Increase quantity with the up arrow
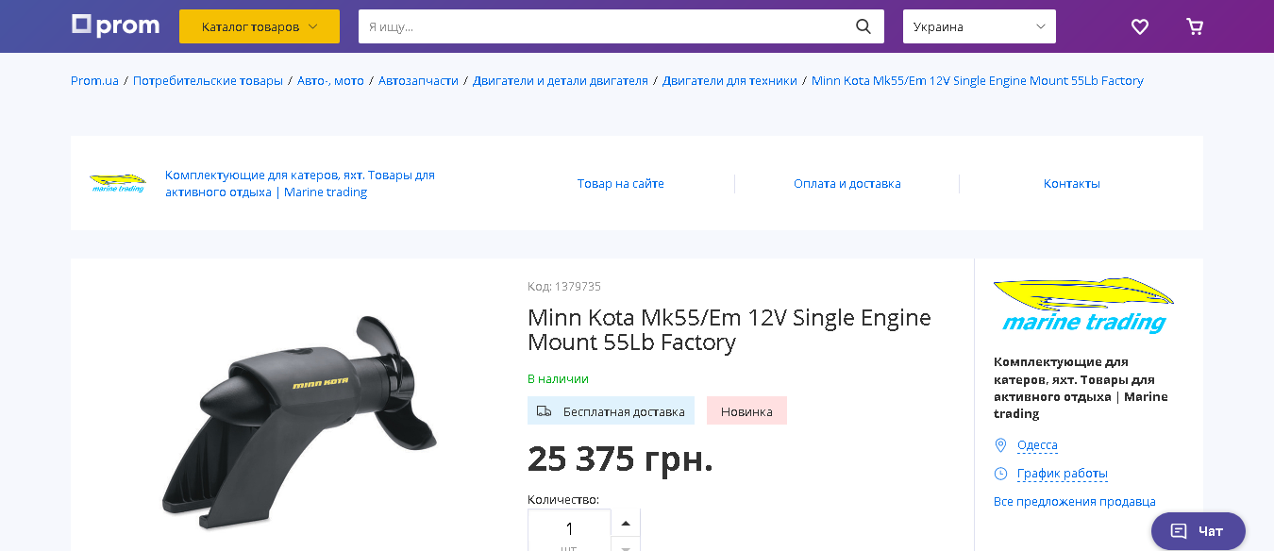This screenshot has height=551, width=1274. point(626,523)
